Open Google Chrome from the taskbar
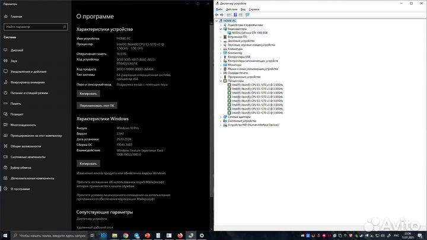Screen dimensions: 427x240 [x=126, y=235]
